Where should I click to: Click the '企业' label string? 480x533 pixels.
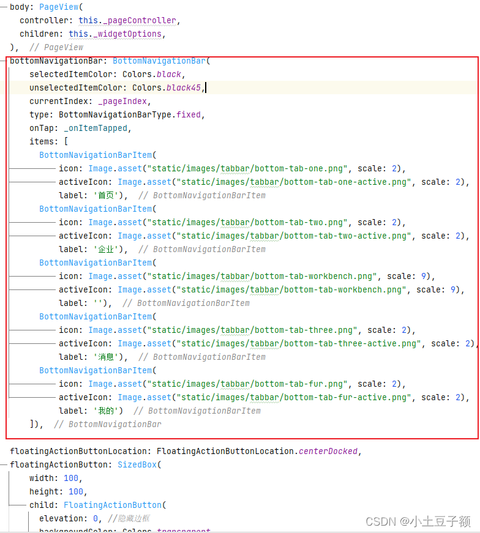pyautogui.click(x=106, y=249)
